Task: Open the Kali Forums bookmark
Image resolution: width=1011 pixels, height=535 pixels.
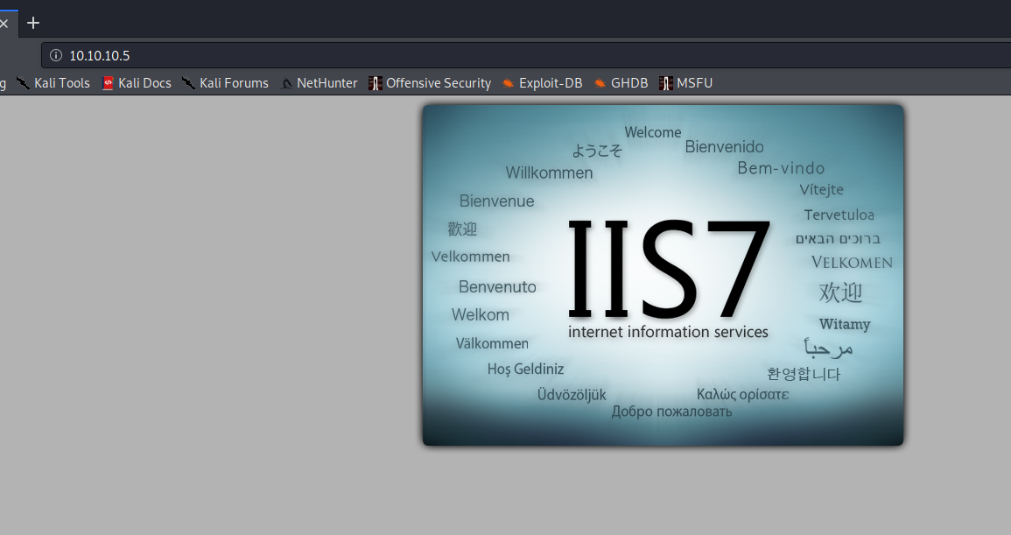Action: (225, 83)
